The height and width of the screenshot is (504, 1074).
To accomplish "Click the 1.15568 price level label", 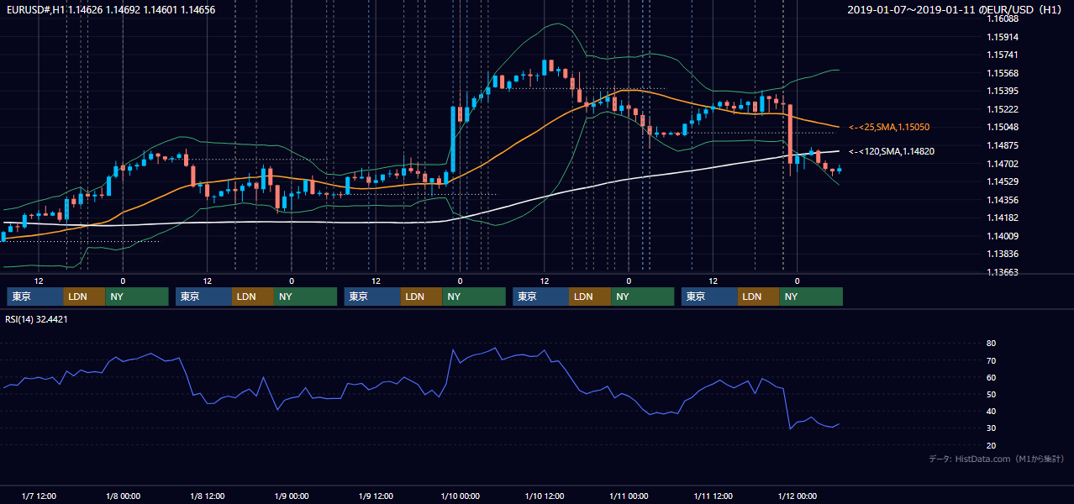I will point(1003,73).
